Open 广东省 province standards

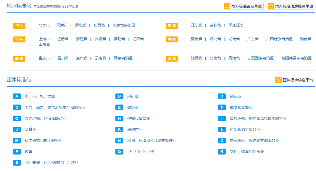point(253,39)
